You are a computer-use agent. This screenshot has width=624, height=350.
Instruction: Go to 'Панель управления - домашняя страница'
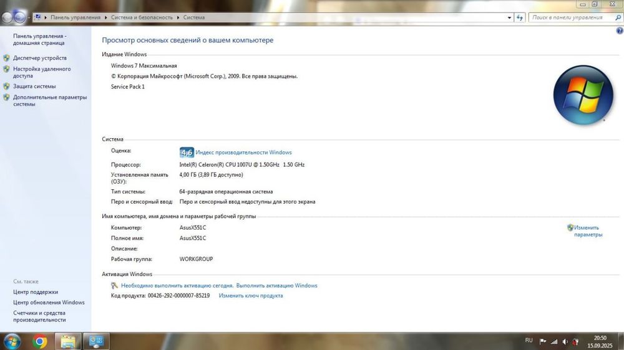39,39
